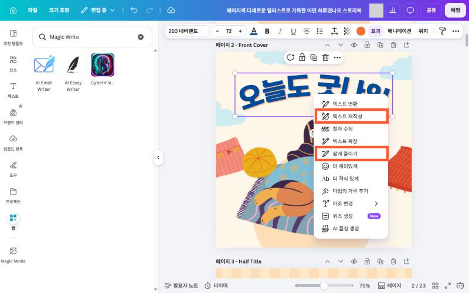
Task: Select 퀴즈 생성 menu item
Action: (351, 216)
